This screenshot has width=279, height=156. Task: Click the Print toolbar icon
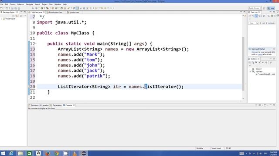(19, 8)
